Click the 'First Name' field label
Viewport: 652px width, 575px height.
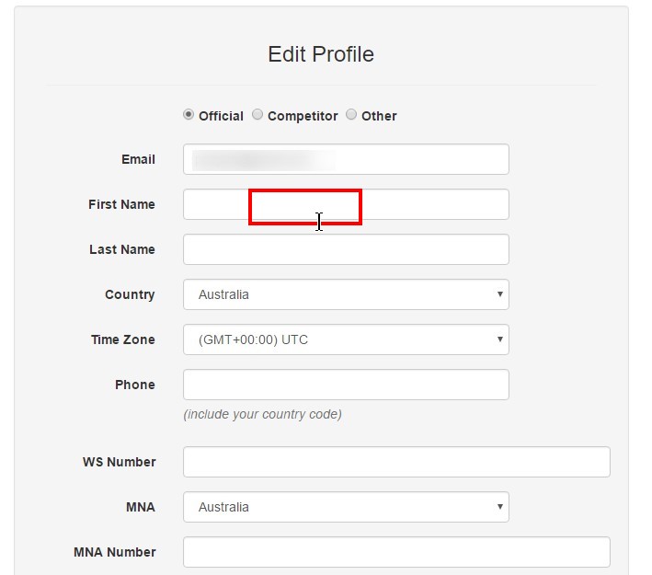point(121,204)
